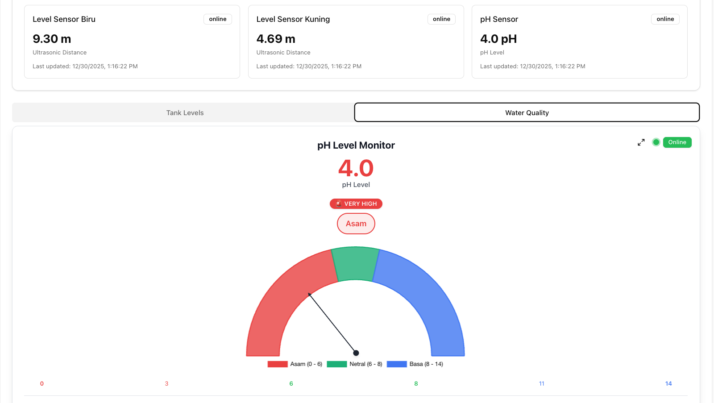Click the siren icon in VERY HIGH badge

[339, 204]
